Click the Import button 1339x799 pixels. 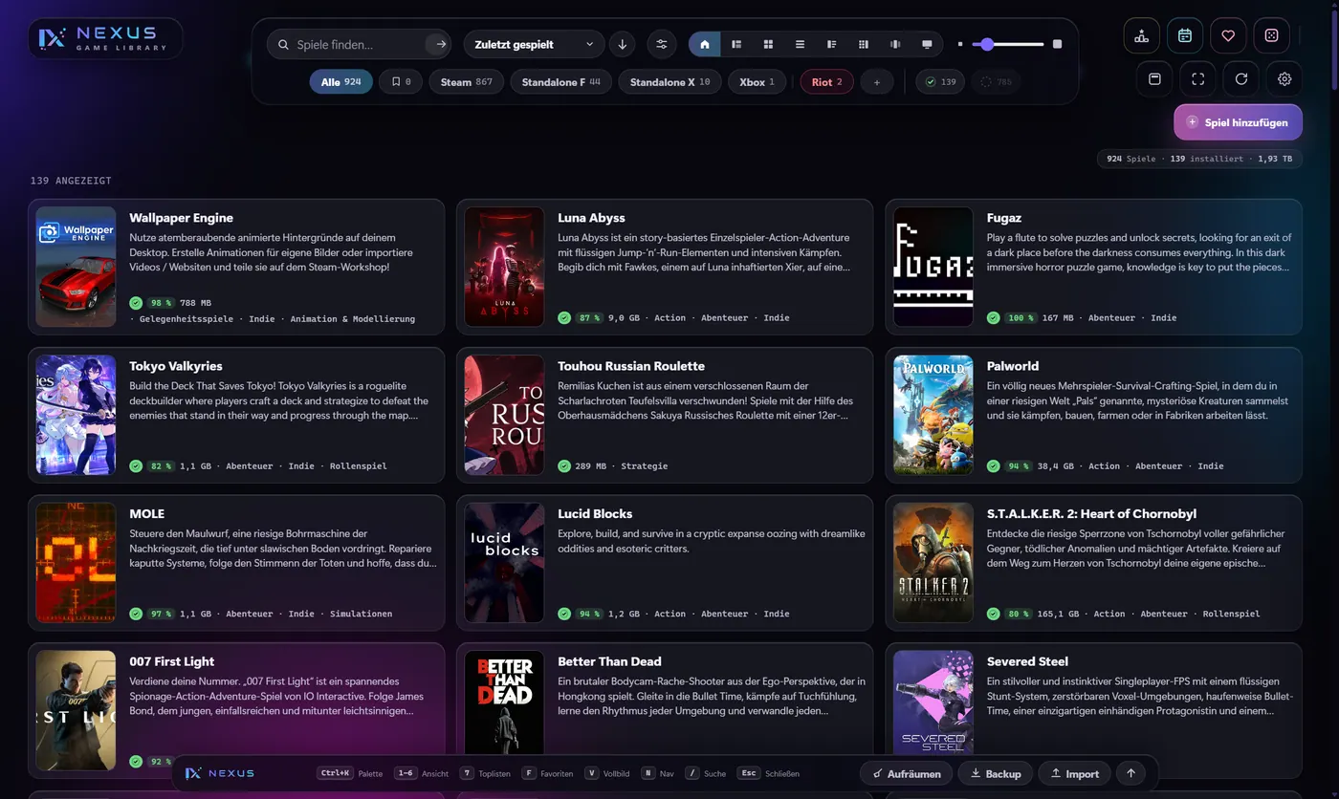[1074, 773]
